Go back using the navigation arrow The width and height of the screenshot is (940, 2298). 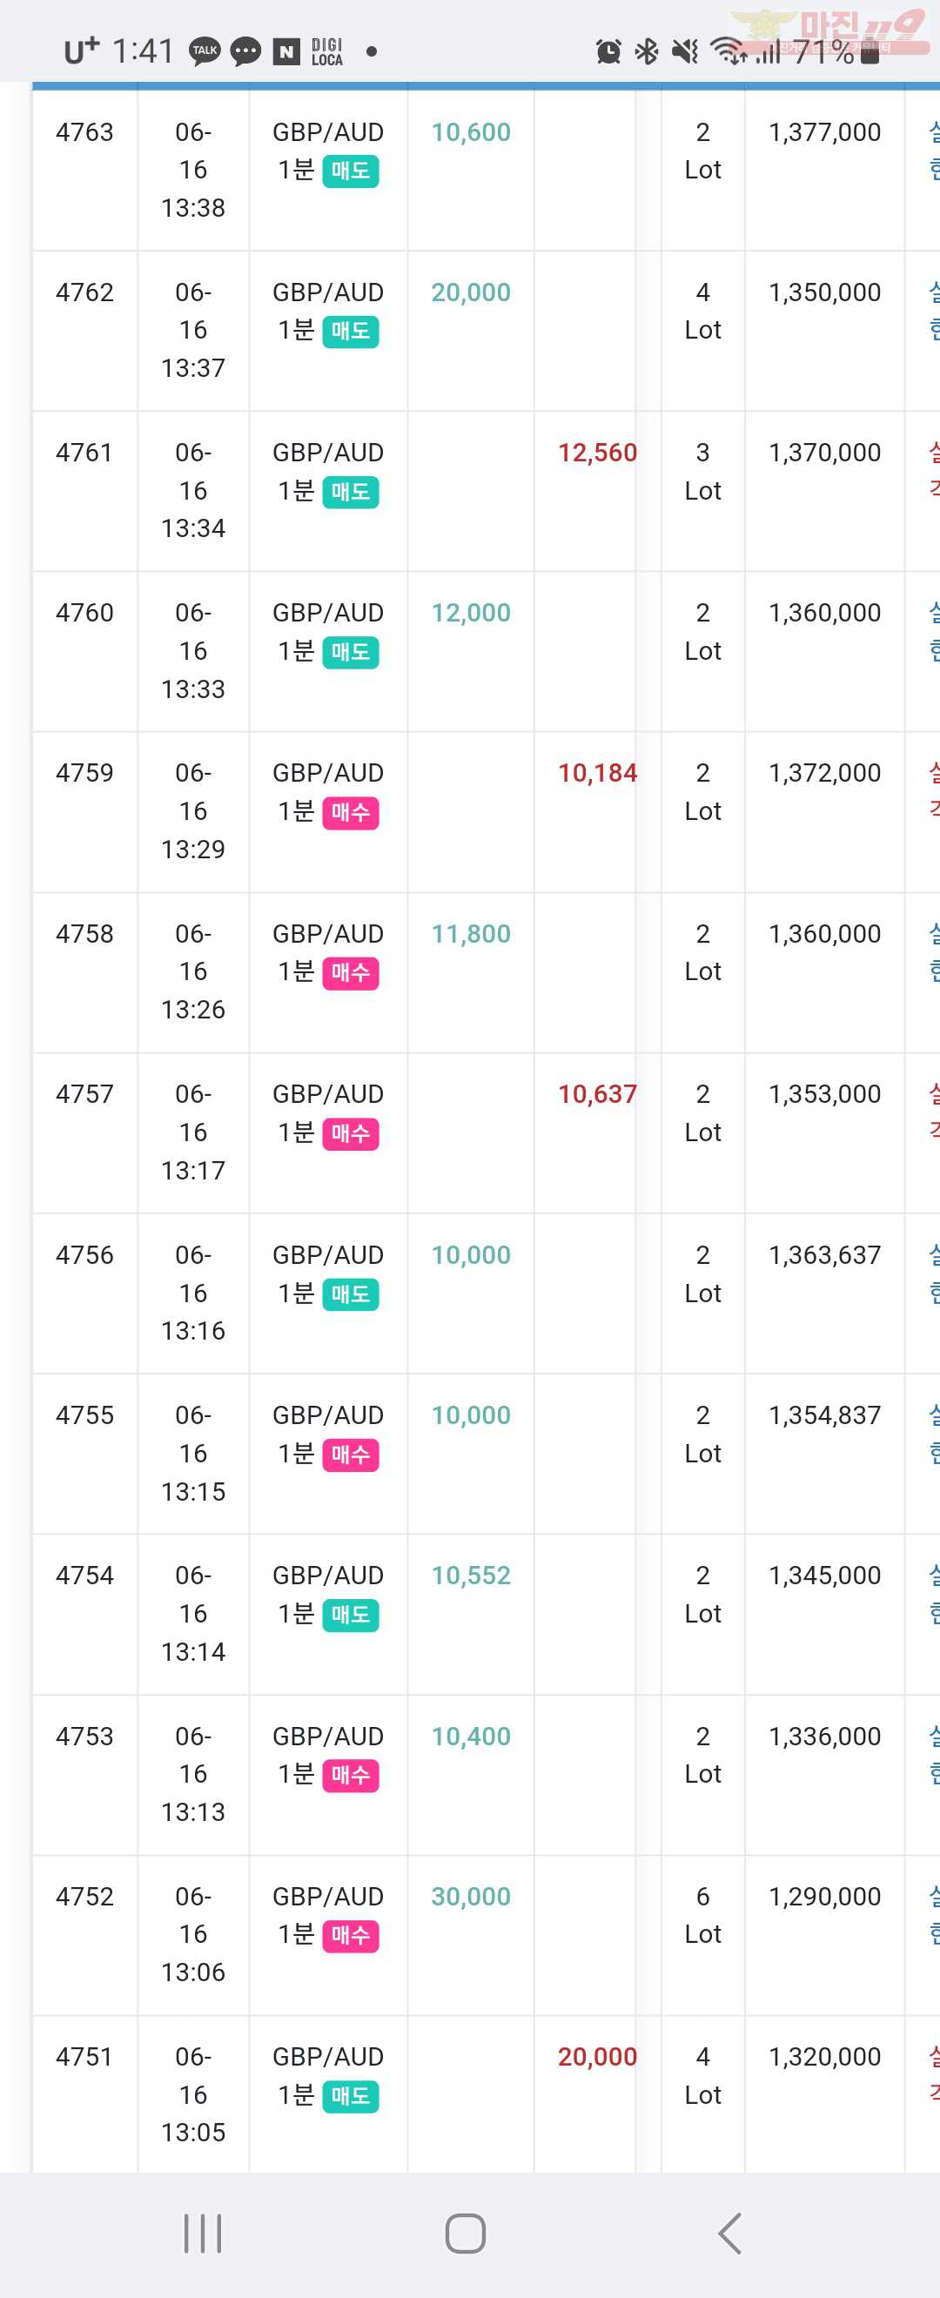(x=729, y=2234)
